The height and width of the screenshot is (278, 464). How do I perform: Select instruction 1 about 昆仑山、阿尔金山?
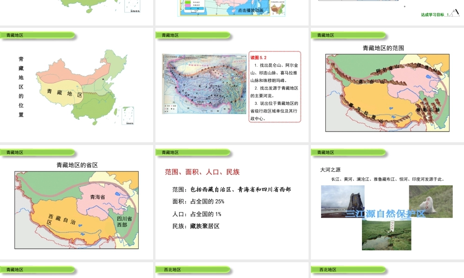tap(274, 73)
